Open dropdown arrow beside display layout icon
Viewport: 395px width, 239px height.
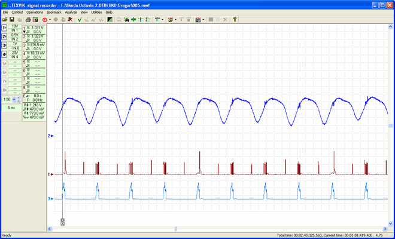click(203, 20)
